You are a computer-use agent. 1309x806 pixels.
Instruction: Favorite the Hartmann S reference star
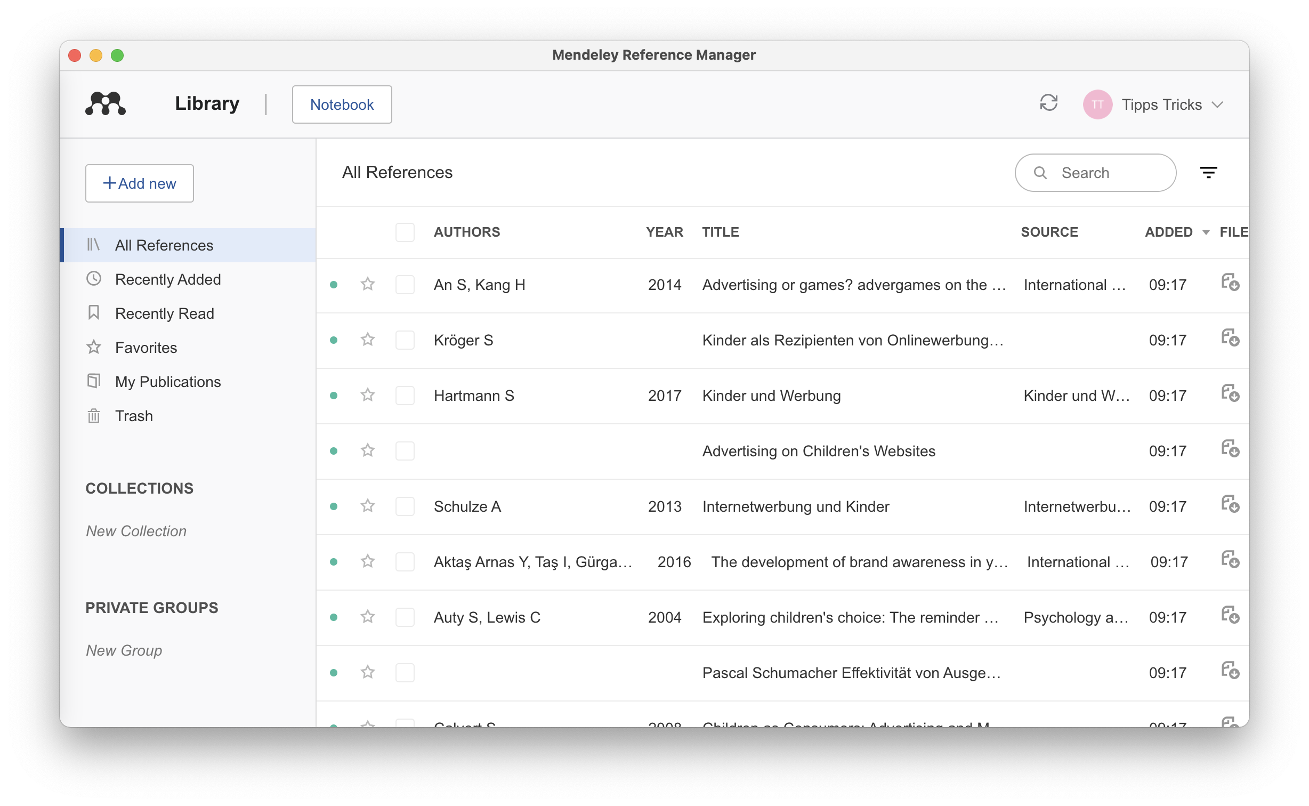click(x=368, y=395)
